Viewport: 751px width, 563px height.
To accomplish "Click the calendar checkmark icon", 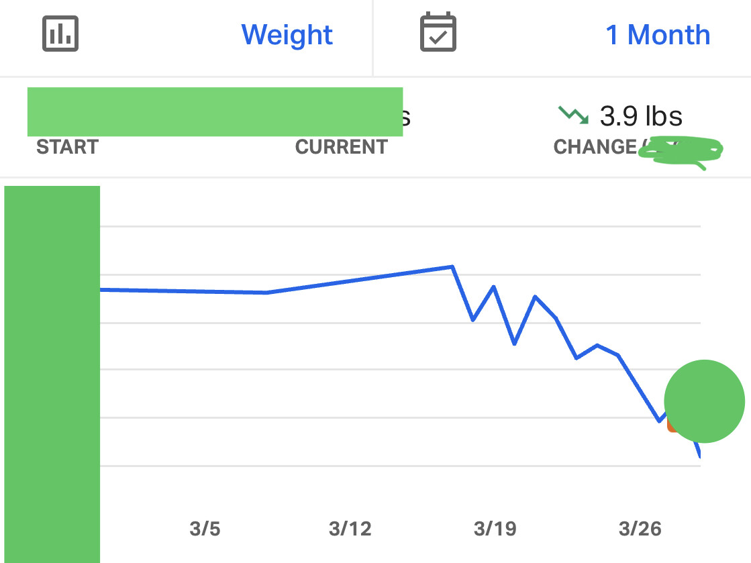I will (x=438, y=32).
